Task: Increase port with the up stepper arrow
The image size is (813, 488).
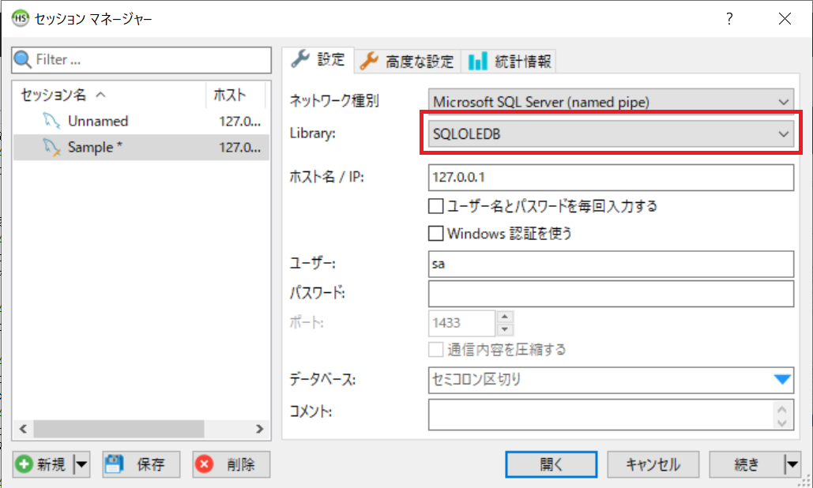Action: pos(505,317)
